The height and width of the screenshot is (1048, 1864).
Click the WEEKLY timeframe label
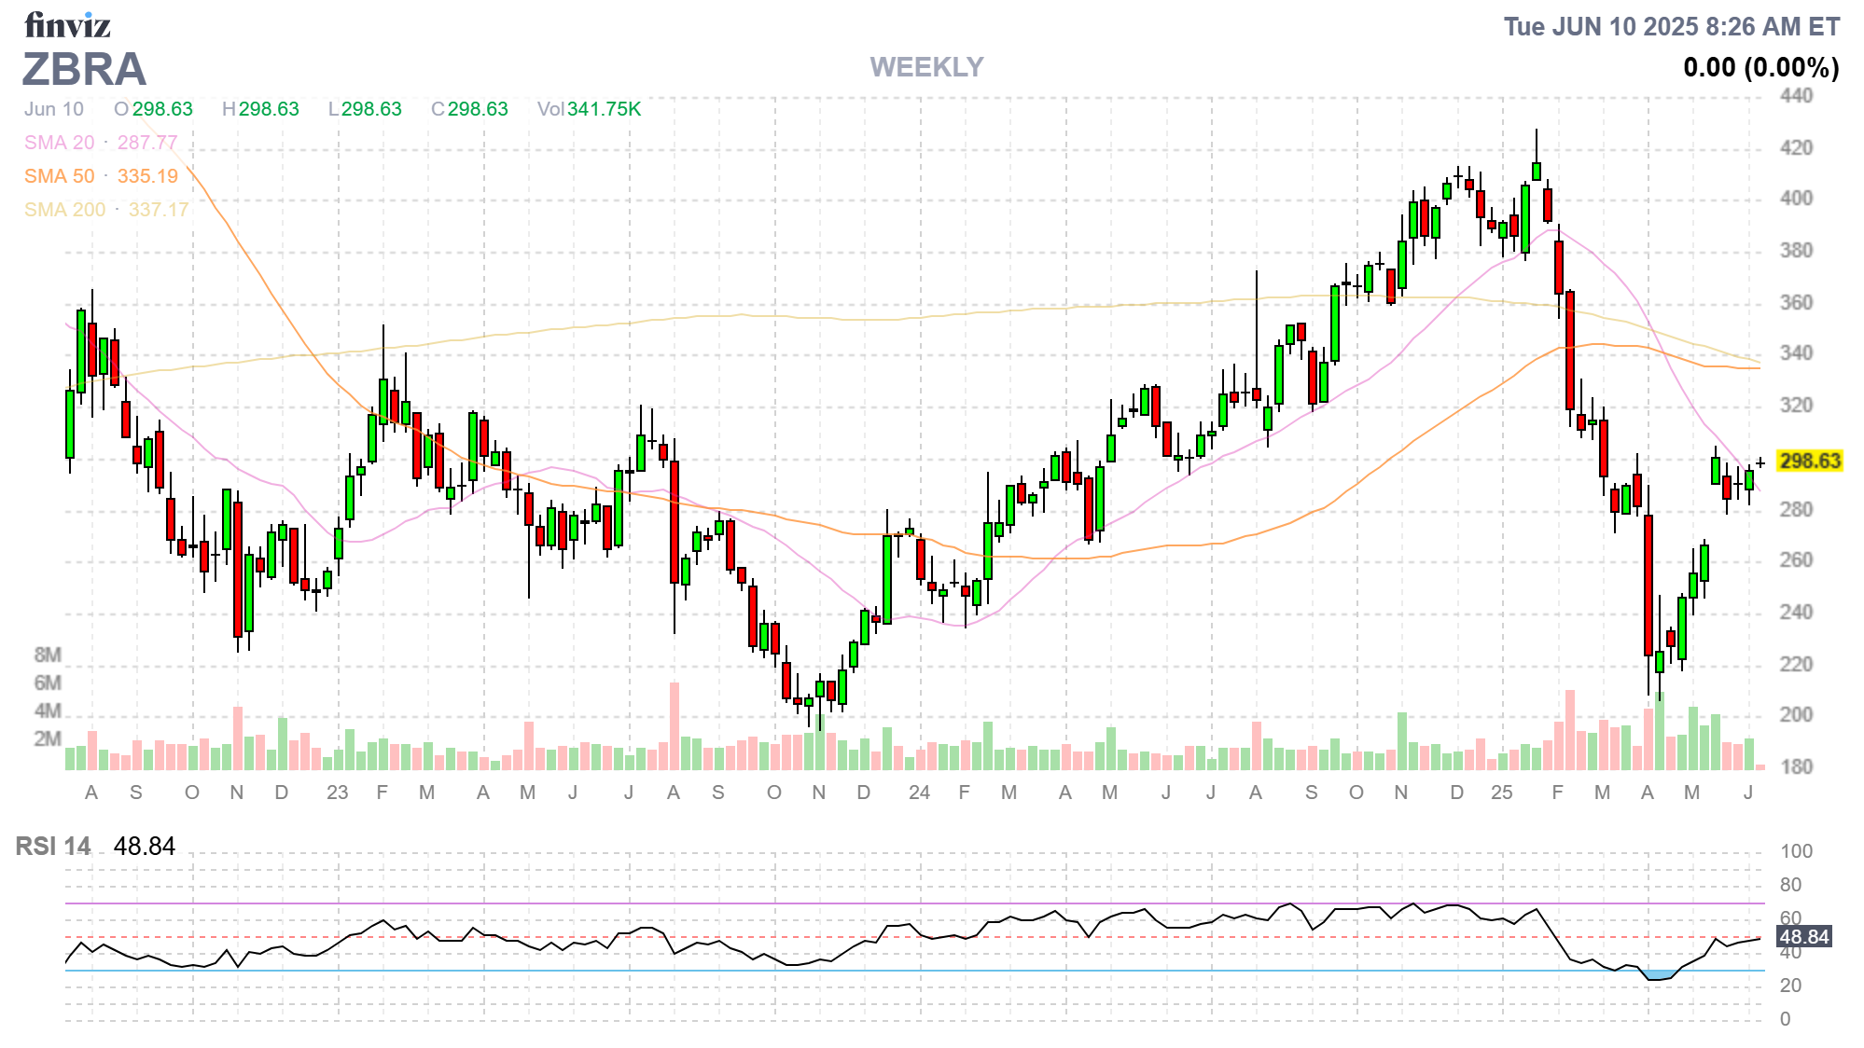(926, 67)
